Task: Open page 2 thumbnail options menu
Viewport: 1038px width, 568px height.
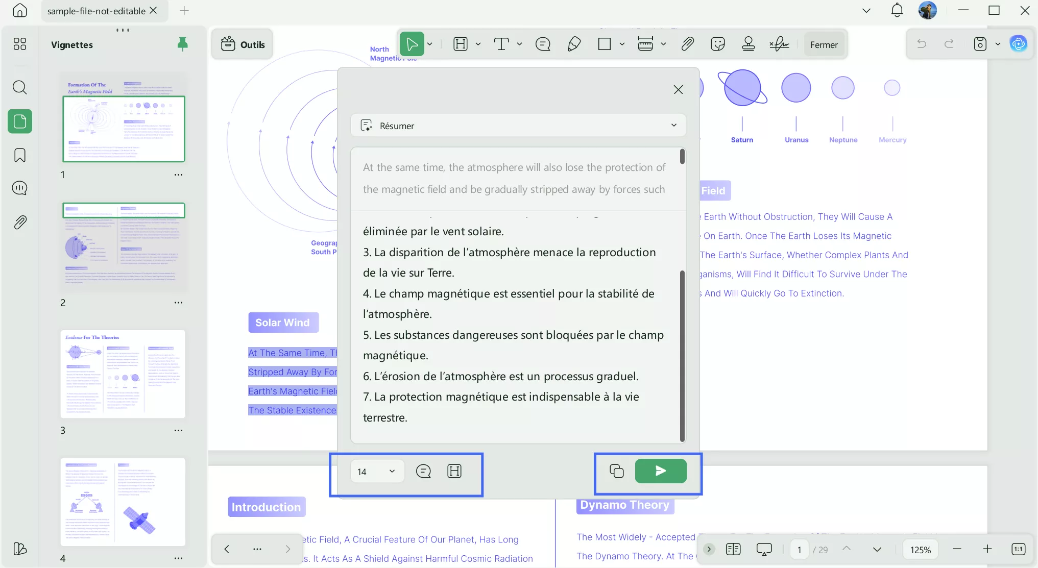Action: [178, 303]
